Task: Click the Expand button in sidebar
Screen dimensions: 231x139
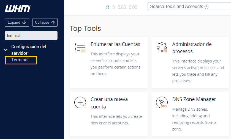Action: [17, 22]
